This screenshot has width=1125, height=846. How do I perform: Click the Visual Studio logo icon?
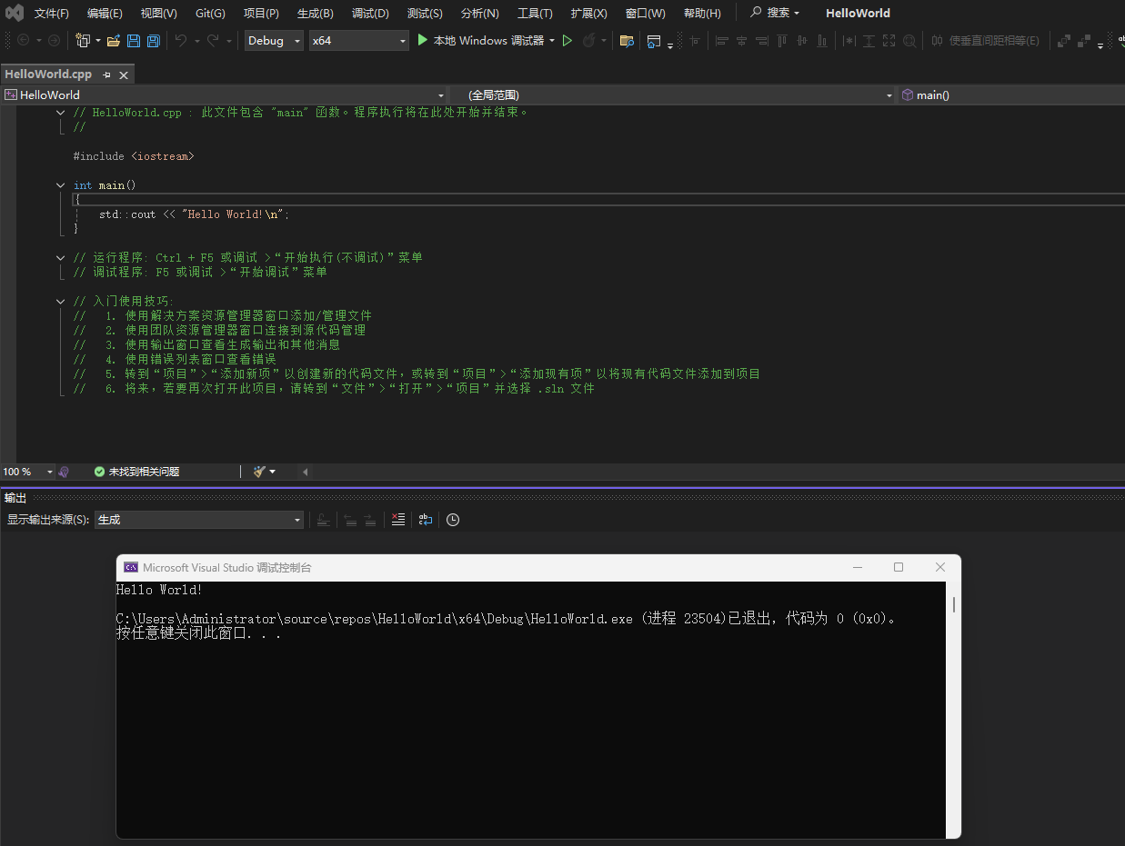click(15, 14)
